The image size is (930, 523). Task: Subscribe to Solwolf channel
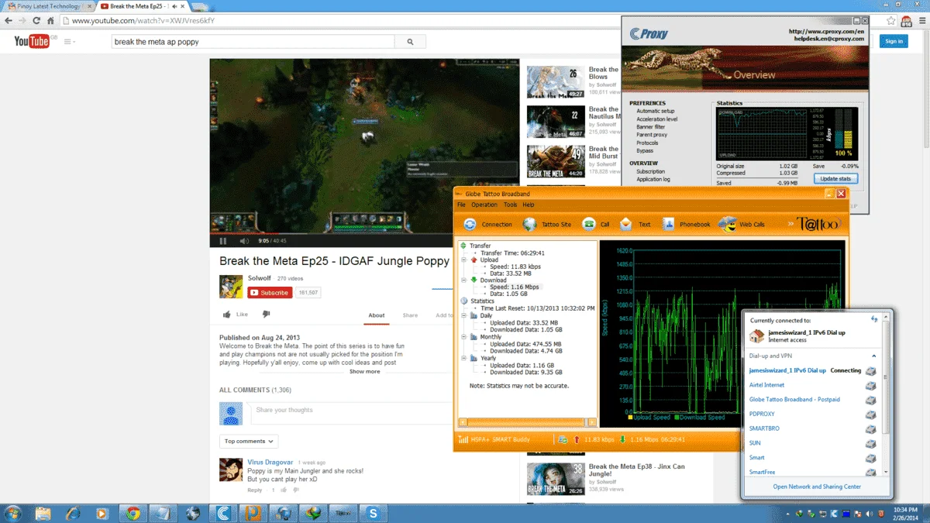(270, 293)
